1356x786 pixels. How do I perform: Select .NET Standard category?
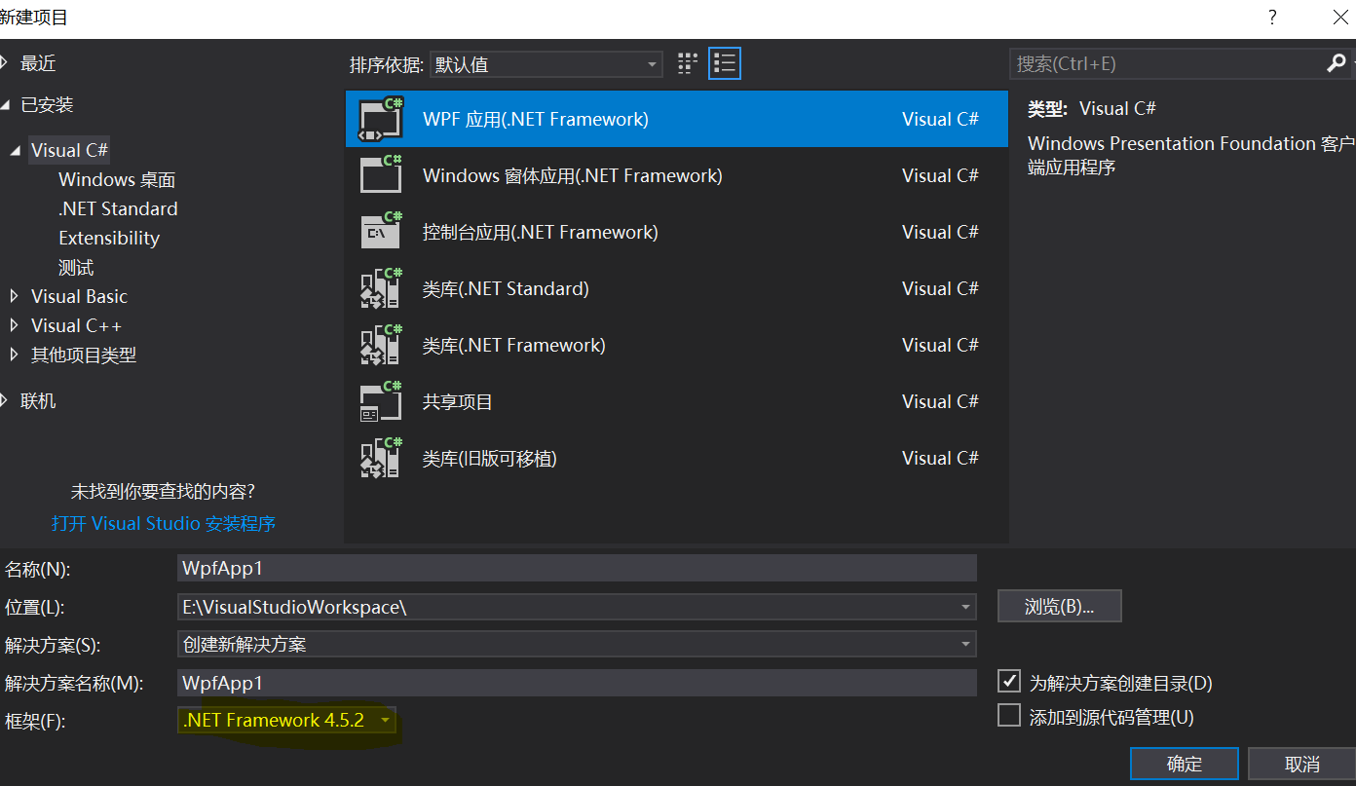pos(118,208)
